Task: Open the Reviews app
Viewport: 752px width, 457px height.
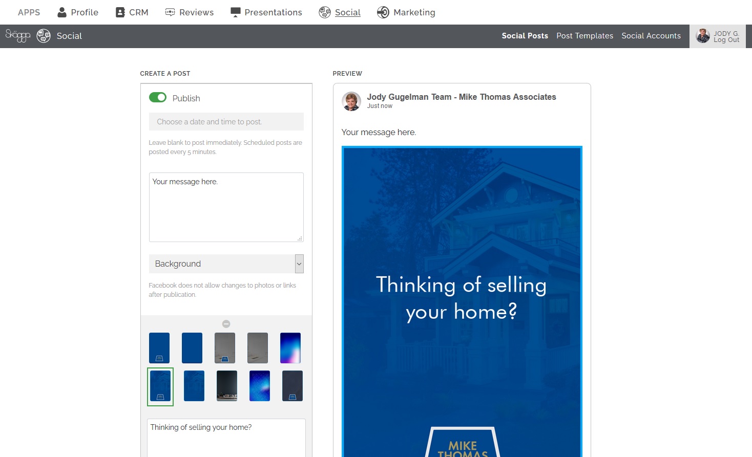Action: 190,12
